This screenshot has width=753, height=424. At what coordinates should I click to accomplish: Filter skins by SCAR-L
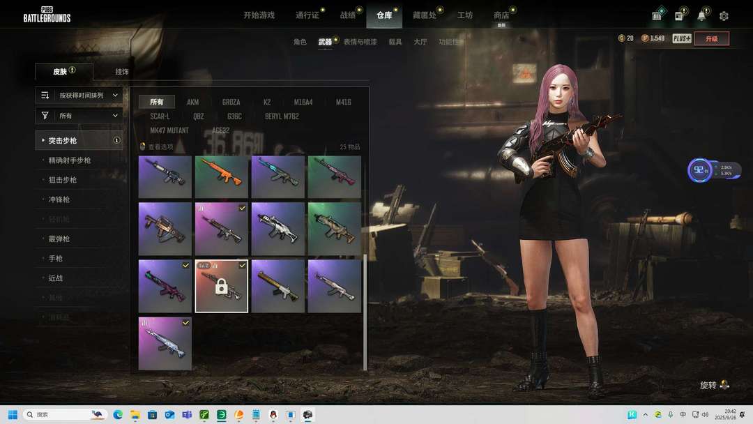(x=160, y=116)
